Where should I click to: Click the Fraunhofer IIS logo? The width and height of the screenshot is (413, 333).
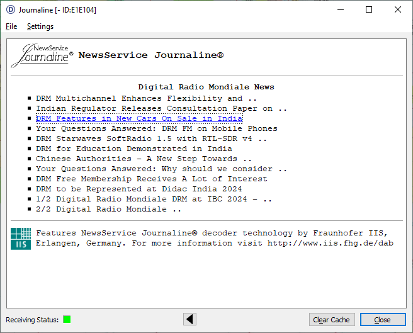[20, 238]
